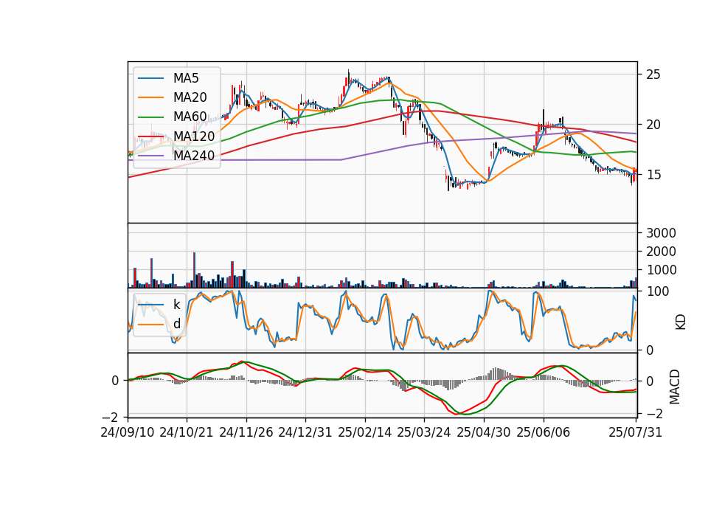Click the KD axis label

click(x=681, y=322)
